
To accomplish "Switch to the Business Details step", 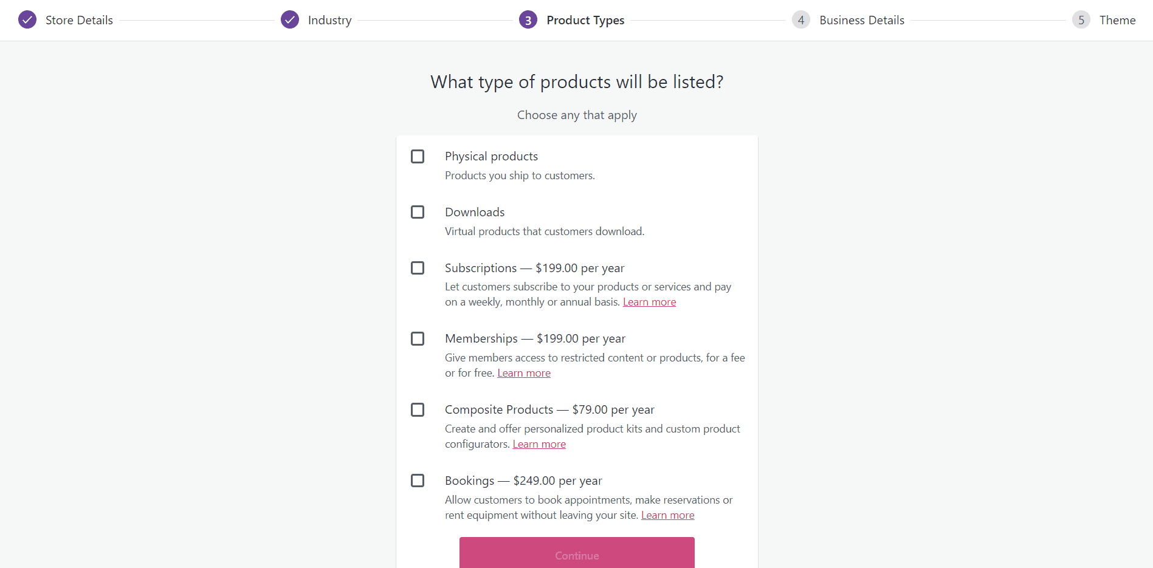I will tap(861, 20).
